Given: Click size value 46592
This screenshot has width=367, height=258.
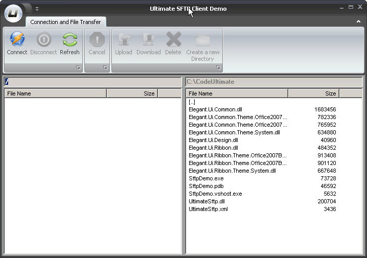Looking at the screenshot, I should pyautogui.click(x=328, y=186).
